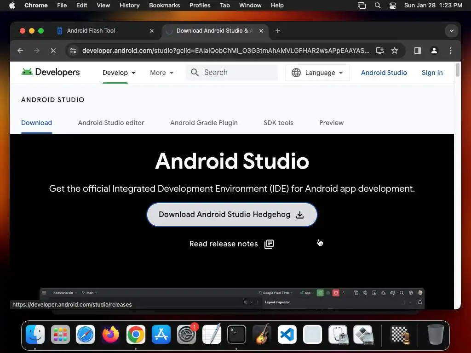The image size is (471, 353).
Task: Bookmark this page with the star
Action: coord(394,51)
